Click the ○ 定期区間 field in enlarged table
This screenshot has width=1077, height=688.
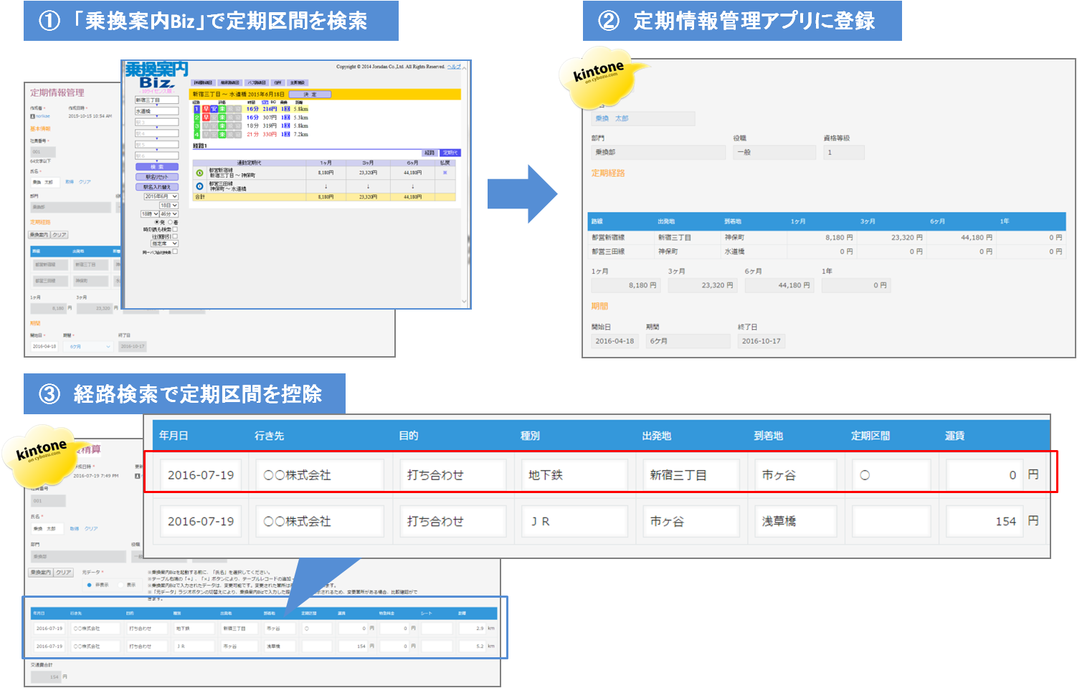click(x=891, y=474)
